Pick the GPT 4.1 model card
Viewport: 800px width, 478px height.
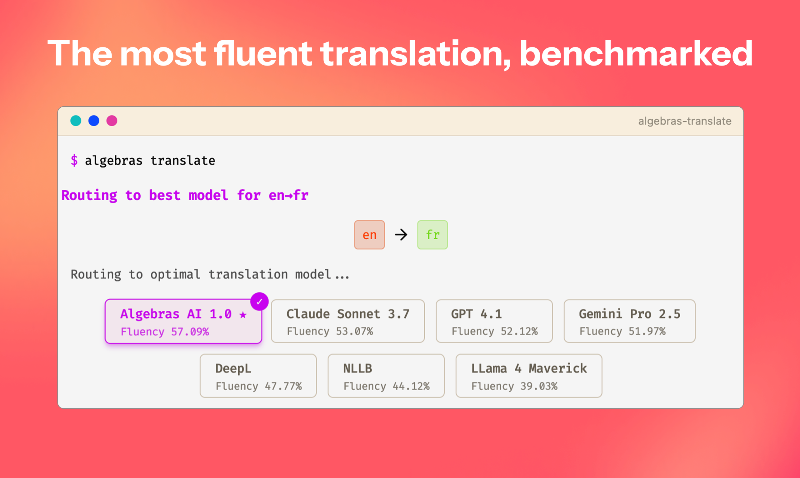tap(494, 321)
